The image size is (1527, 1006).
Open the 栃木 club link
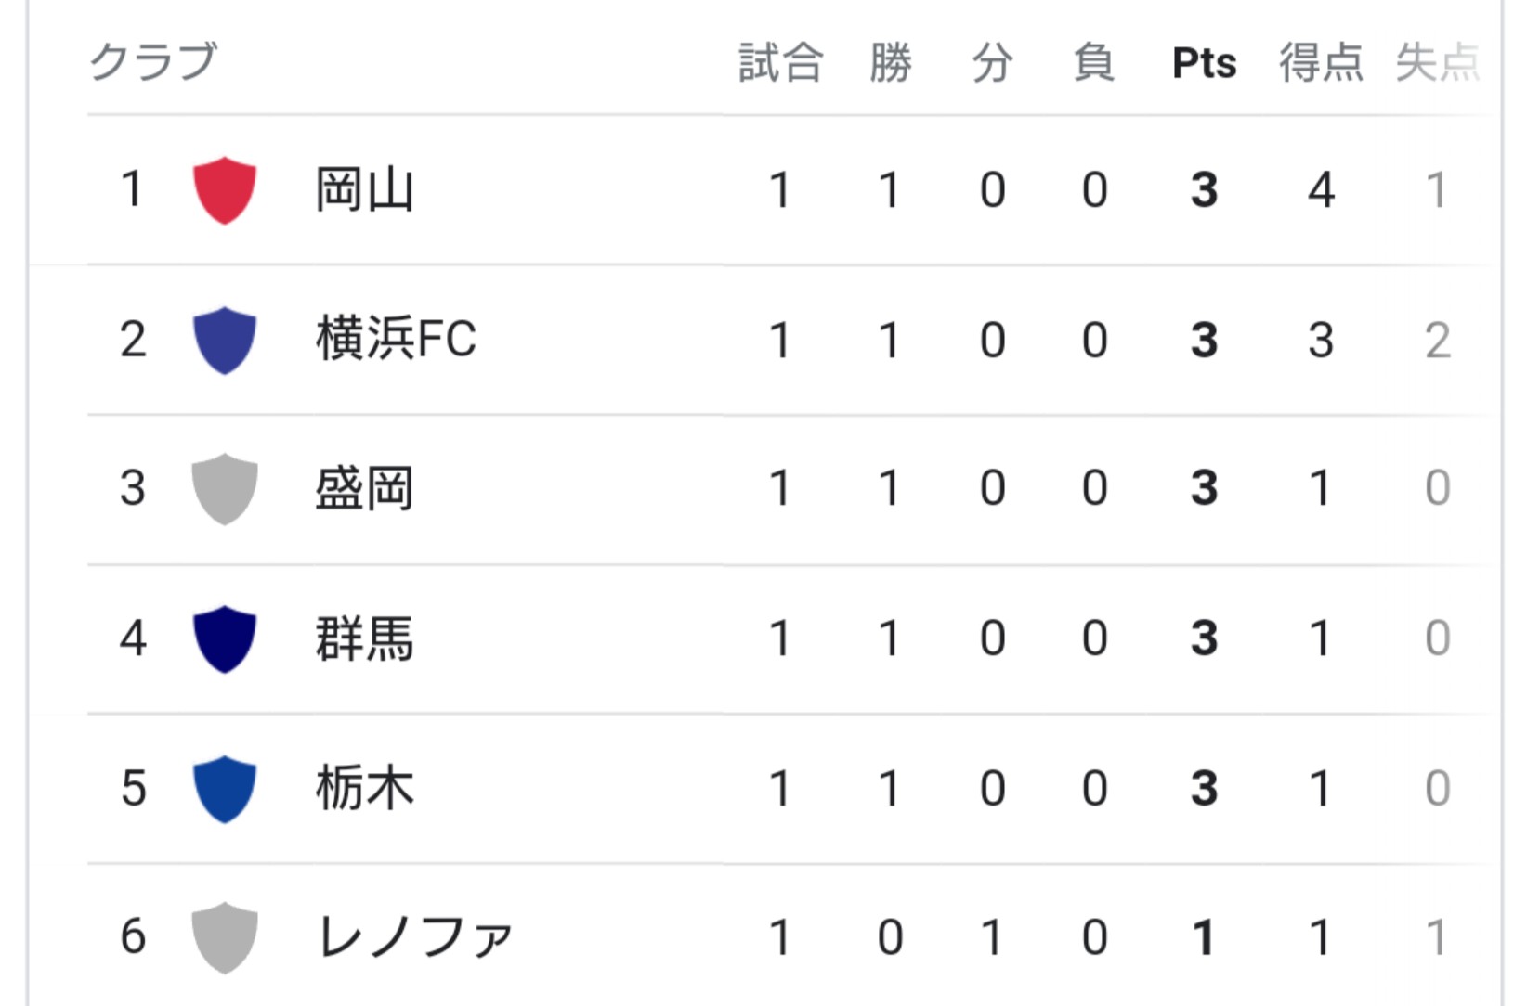pos(364,789)
